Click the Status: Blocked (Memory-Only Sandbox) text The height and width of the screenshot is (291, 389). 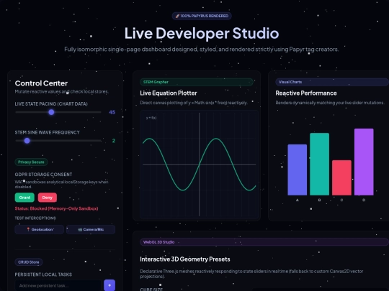point(57,208)
